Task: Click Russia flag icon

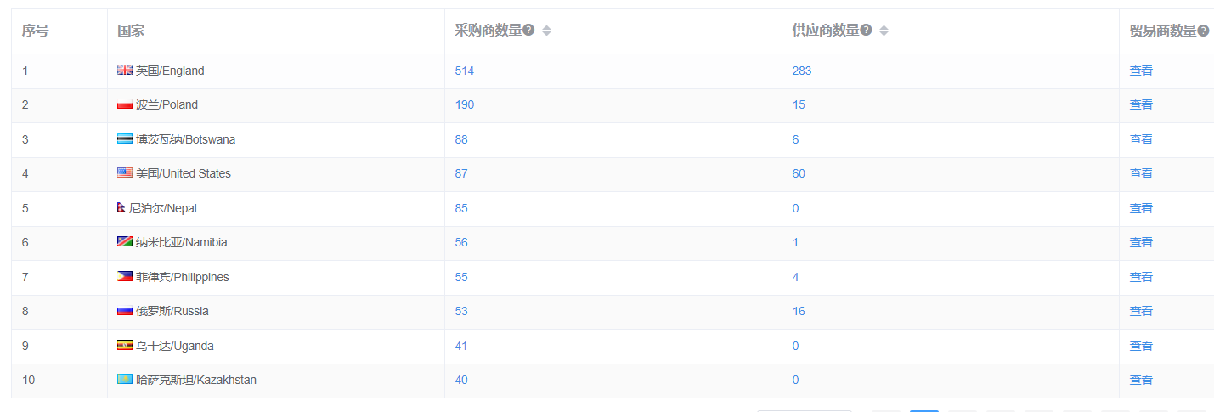Action: [125, 311]
